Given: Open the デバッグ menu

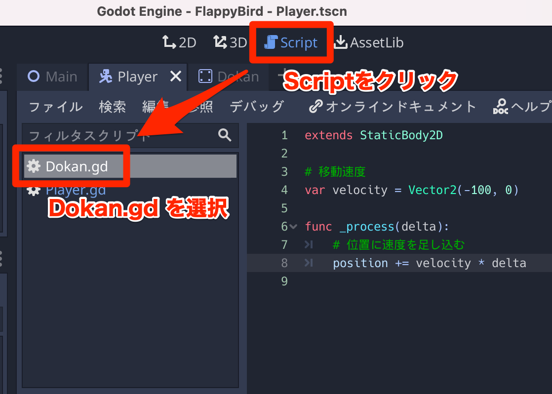Looking at the screenshot, I should [x=257, y=107].
